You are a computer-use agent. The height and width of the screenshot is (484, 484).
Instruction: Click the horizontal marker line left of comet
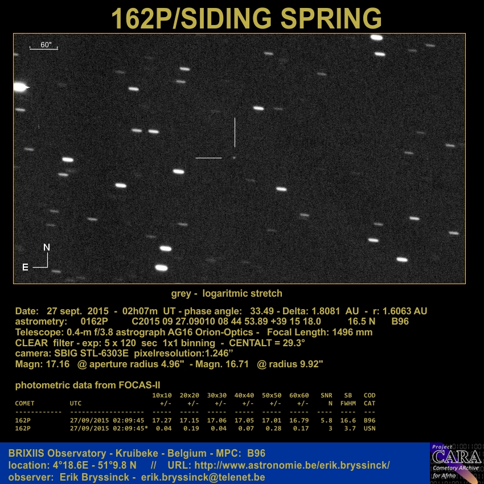coord(208,158)
